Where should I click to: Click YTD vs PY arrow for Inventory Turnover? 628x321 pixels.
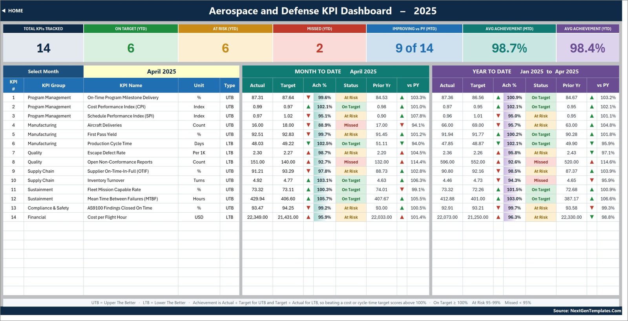click(x=592, y=180)
